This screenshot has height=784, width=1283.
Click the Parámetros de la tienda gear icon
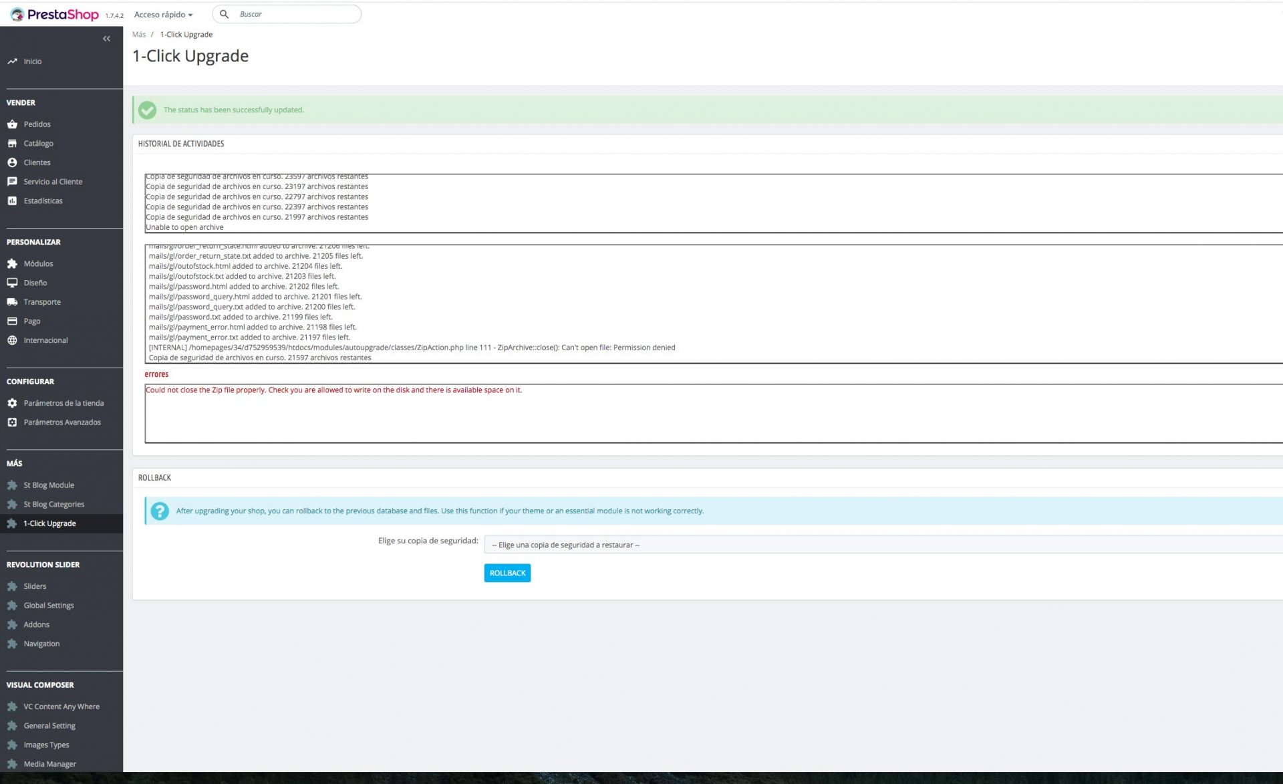[x=12, y=403]
